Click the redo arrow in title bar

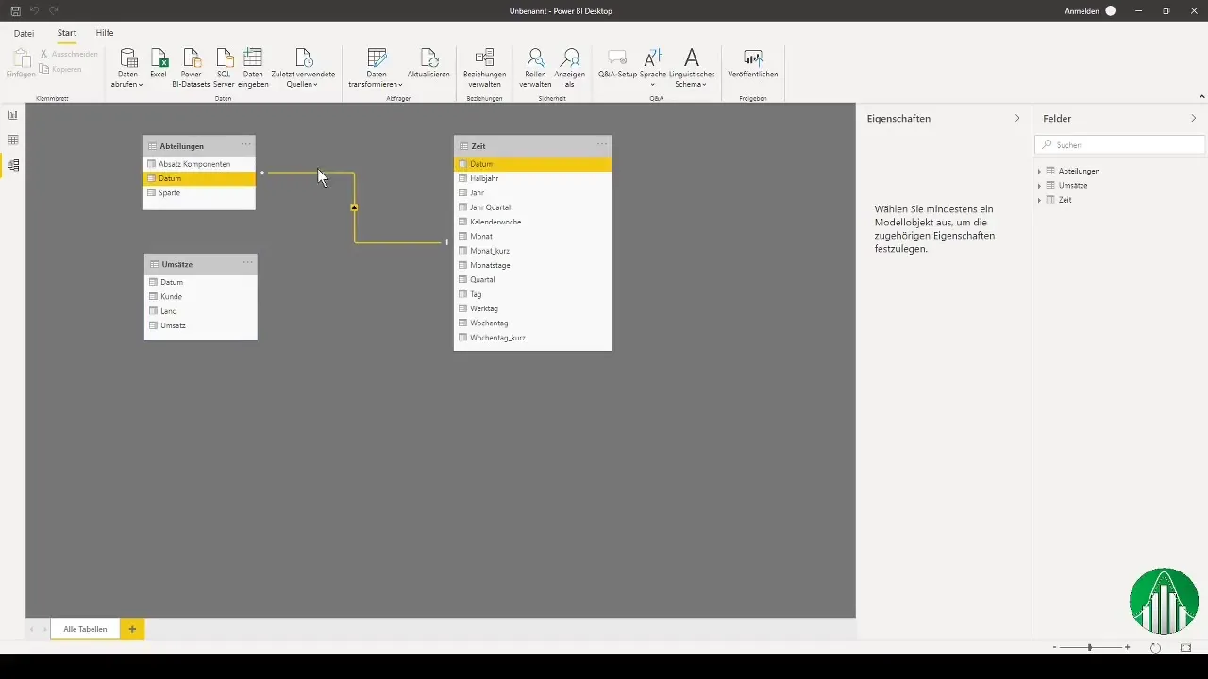pyautogui.click(x=54, y=10)
